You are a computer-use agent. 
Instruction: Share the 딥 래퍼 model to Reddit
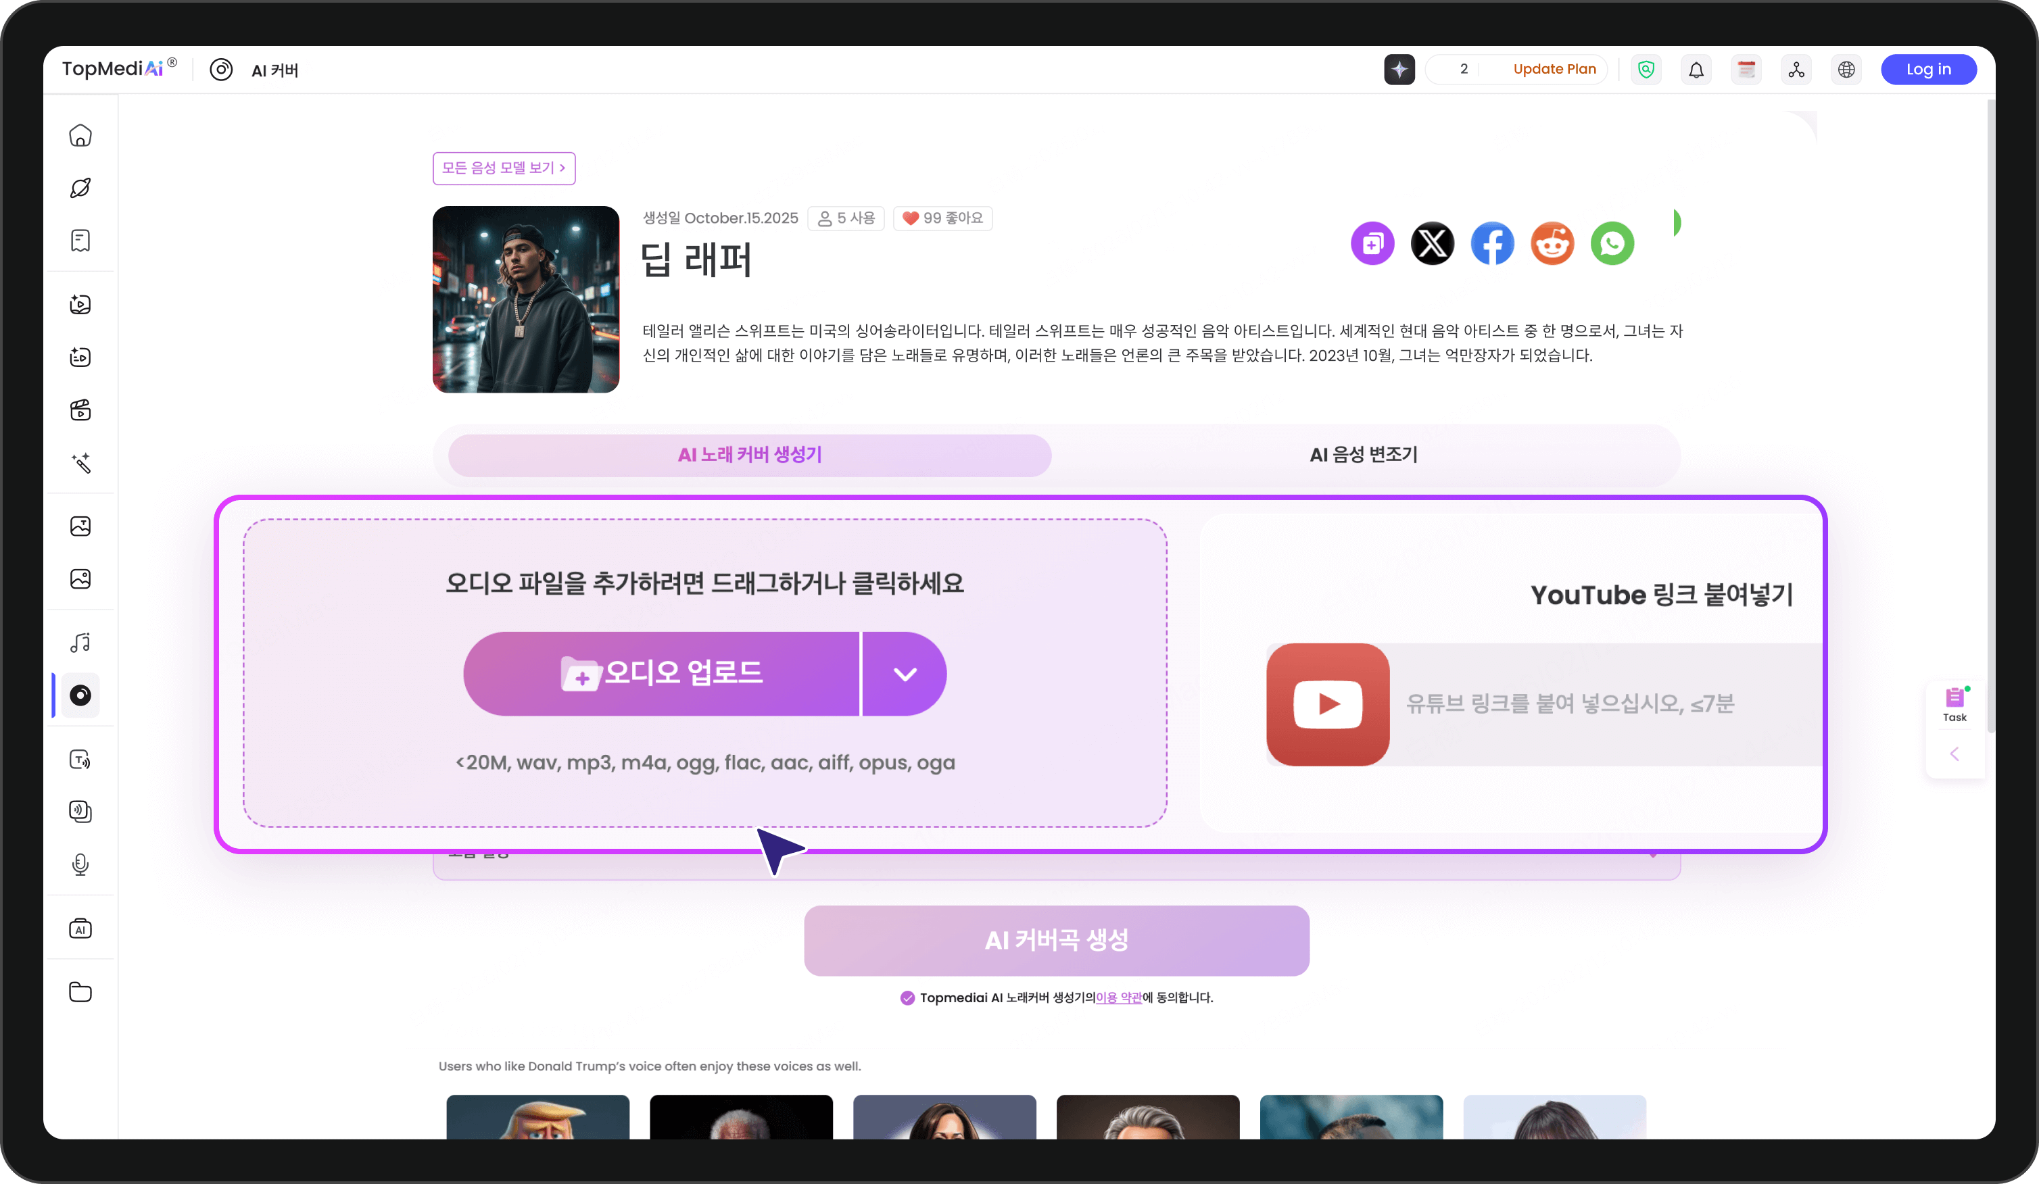[1552, 243]
